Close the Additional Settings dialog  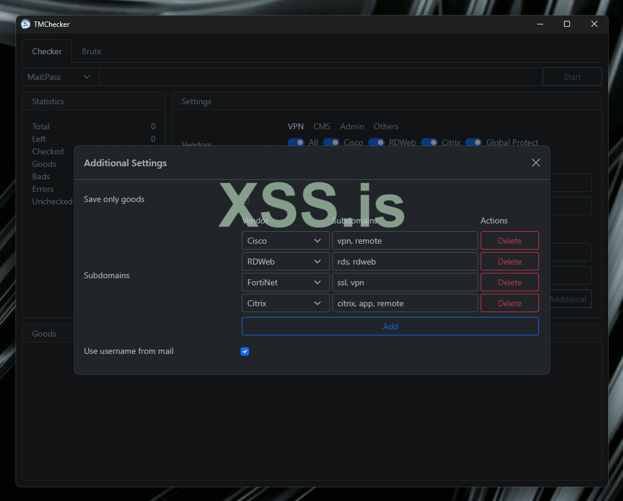(535, 163)
